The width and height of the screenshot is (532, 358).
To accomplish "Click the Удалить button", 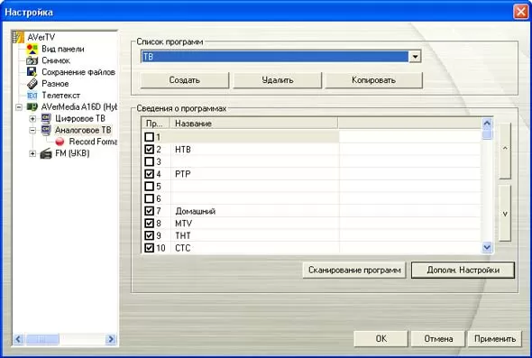I will pyautogui.click(x=277, y=80).
